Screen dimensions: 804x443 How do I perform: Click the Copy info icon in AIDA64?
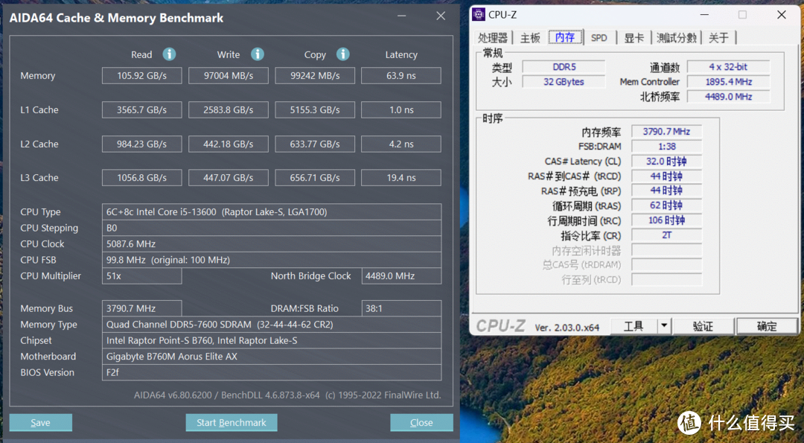(x=343, y=54)
